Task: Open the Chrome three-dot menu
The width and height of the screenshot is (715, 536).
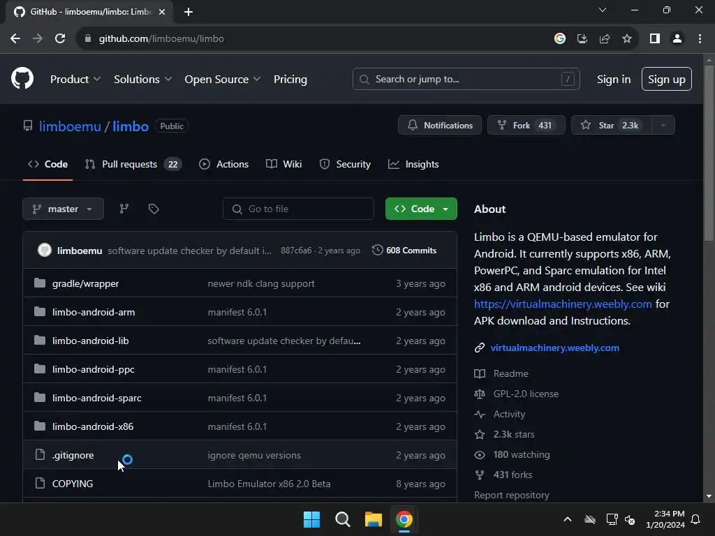Action: pyautogui.click(x=700, y=39)
